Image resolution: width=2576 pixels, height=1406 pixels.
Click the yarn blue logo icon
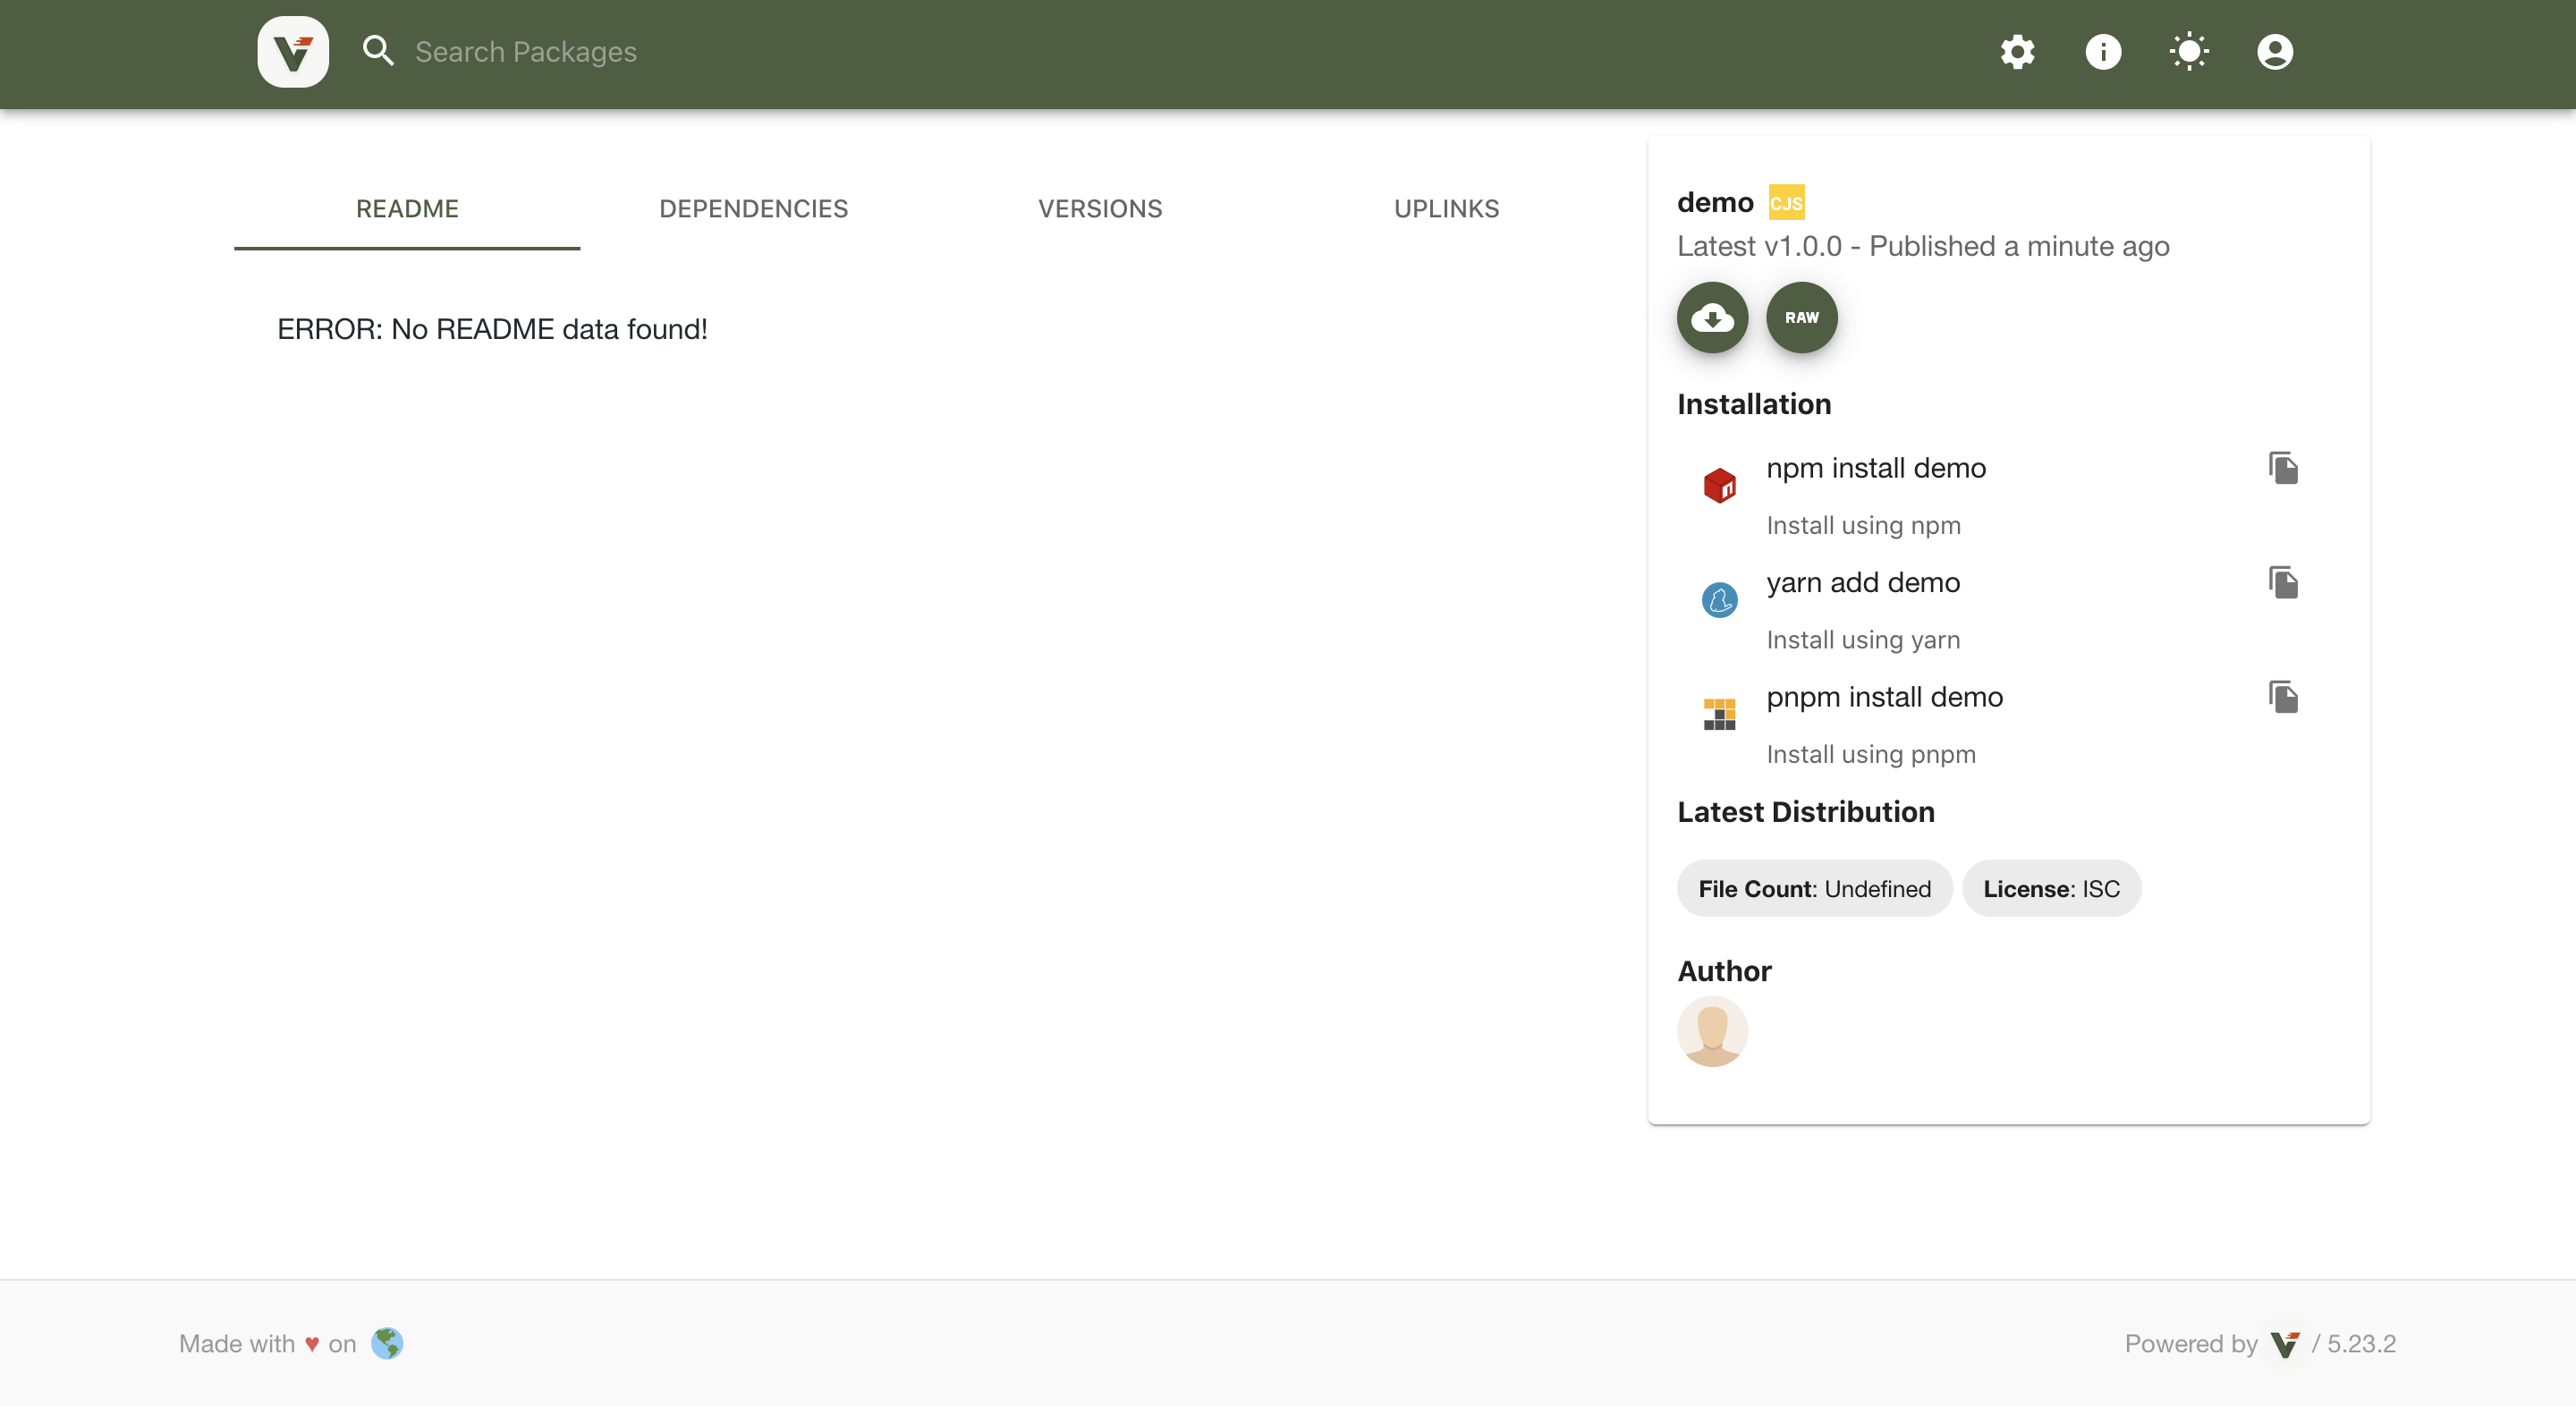[x=1719, y=600]
